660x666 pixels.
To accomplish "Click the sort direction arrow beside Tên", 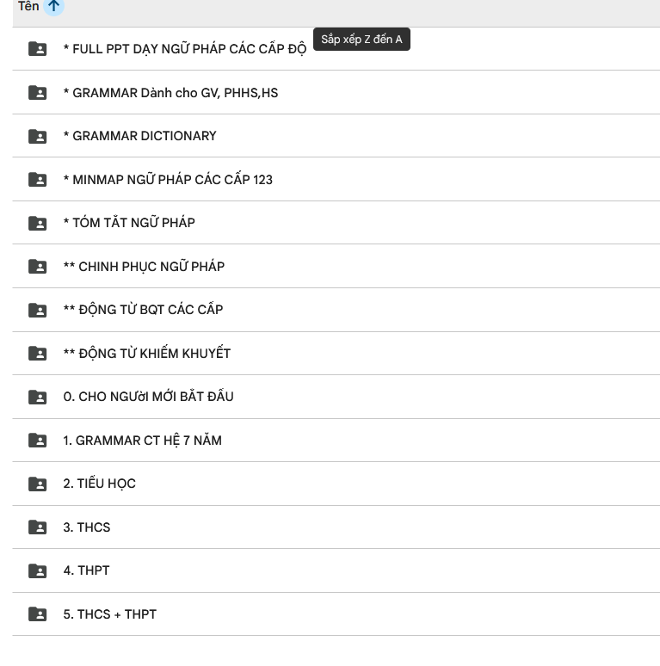I will (53, 7).
